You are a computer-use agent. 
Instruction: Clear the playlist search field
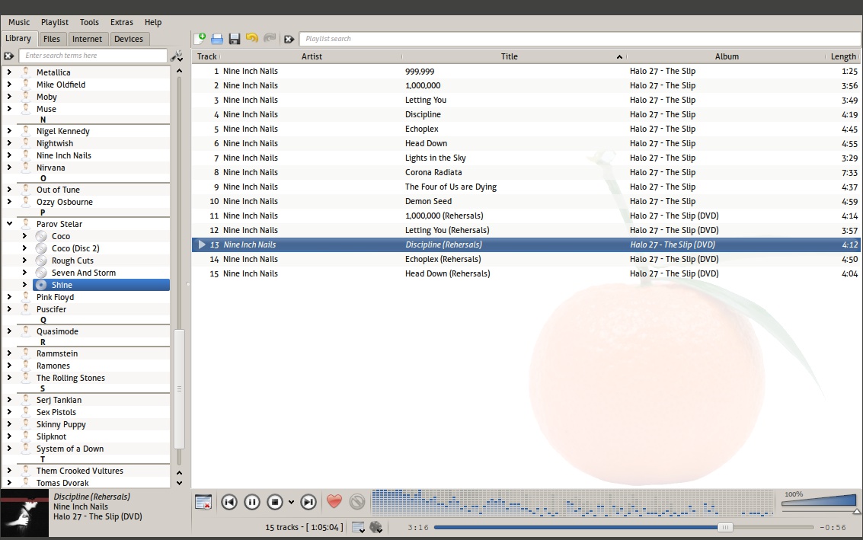(289, 39)
